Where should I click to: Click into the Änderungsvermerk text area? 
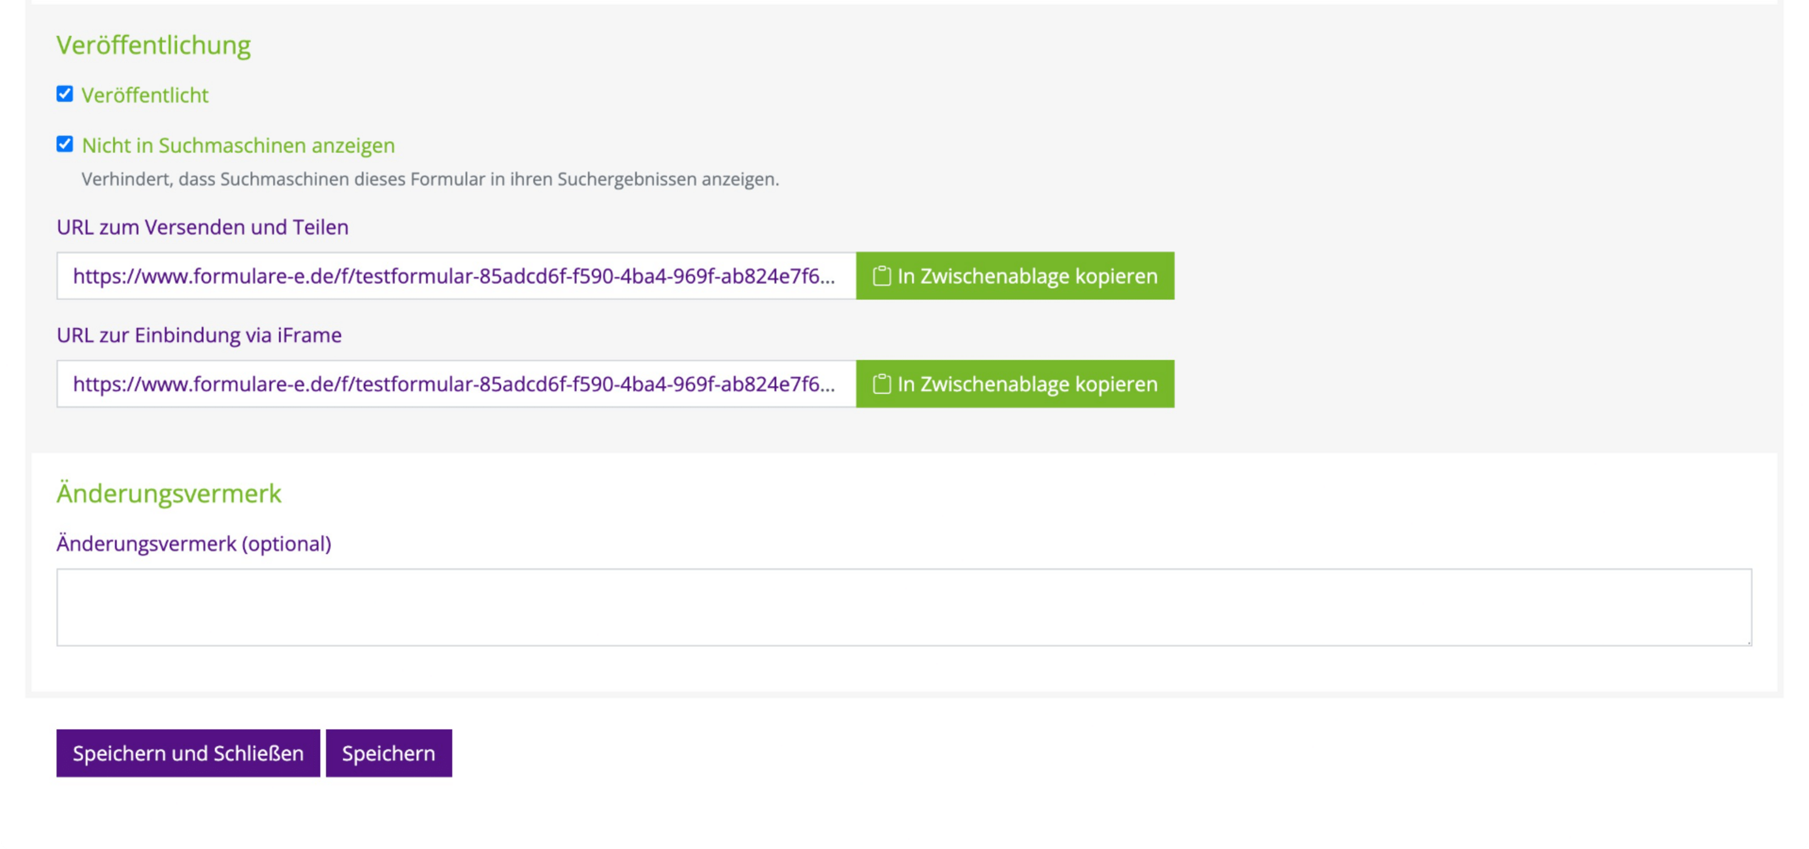coord(904,608)
